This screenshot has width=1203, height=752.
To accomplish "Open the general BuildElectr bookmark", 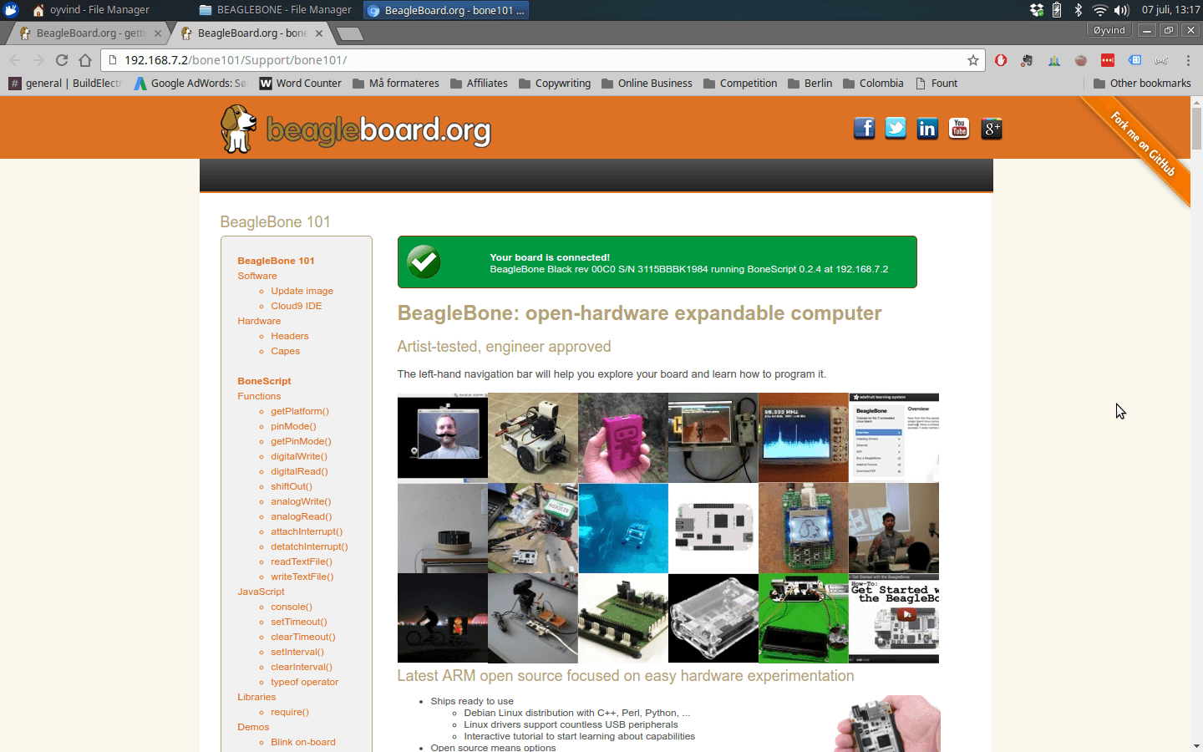I will tap(65, 84).
